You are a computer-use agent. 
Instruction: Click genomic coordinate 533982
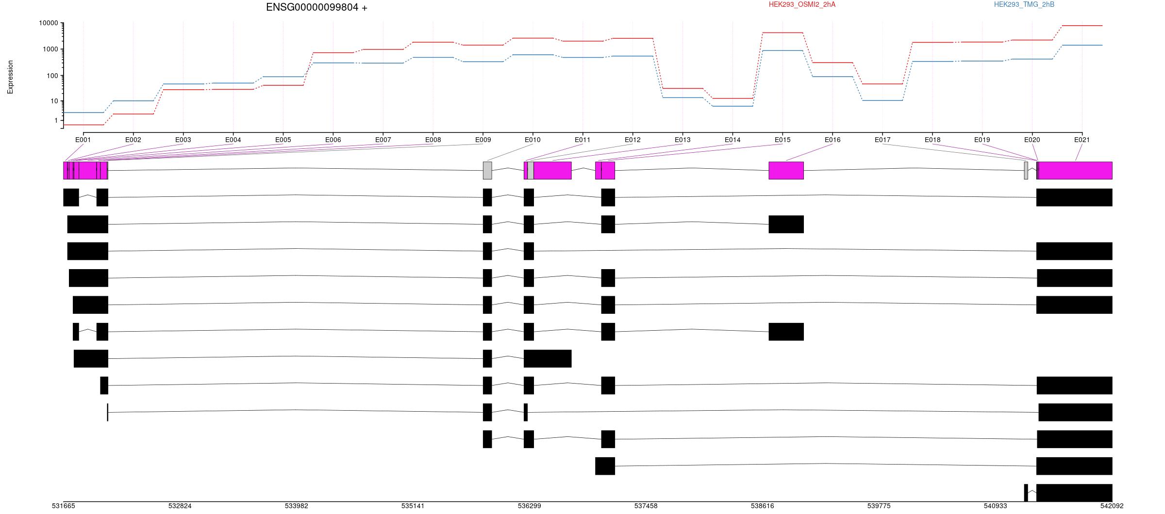click(297, 506)
